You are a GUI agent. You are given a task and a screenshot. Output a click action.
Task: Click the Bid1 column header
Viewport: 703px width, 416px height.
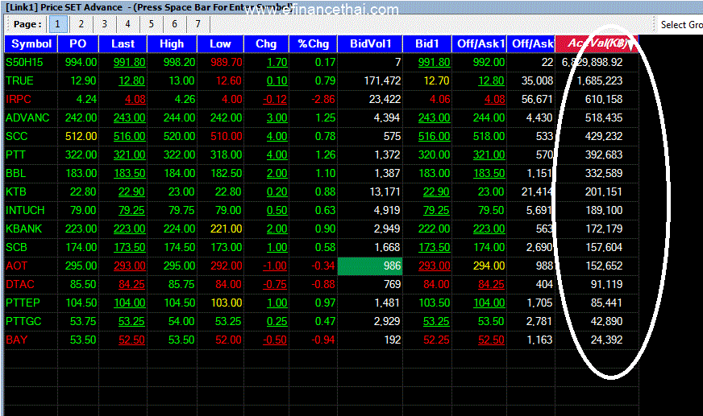(x=427, y=43)
